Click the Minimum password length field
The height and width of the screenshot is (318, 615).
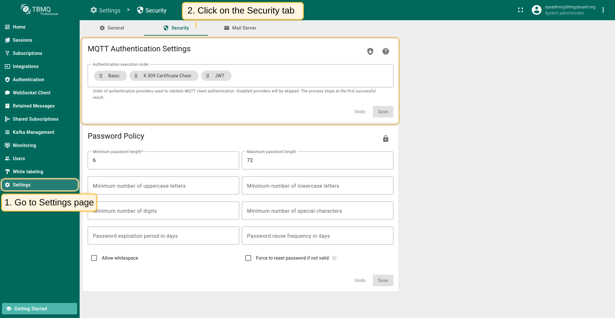click(163, 160)
